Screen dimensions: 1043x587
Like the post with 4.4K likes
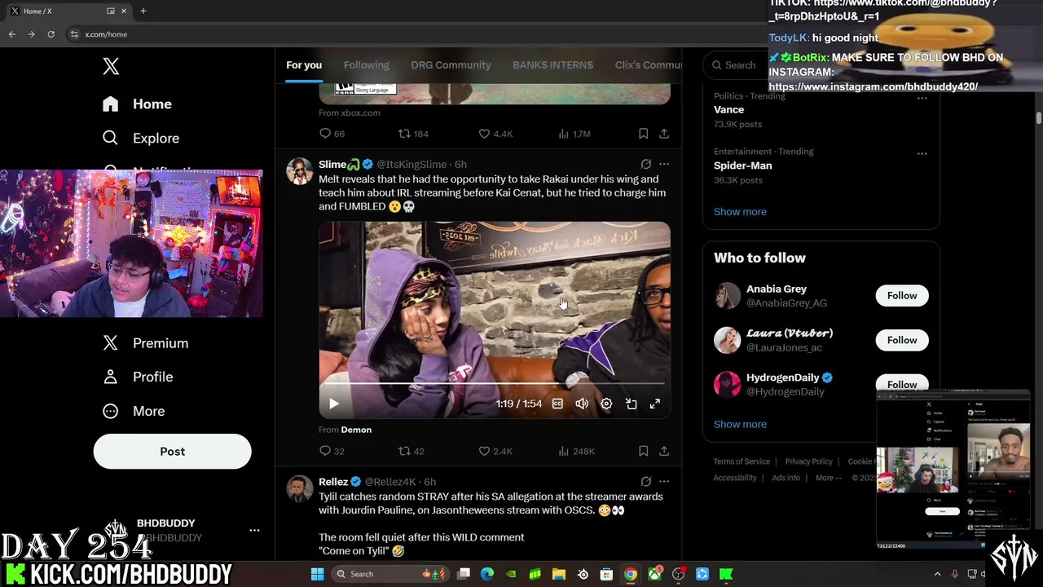(x=495, y=134)
